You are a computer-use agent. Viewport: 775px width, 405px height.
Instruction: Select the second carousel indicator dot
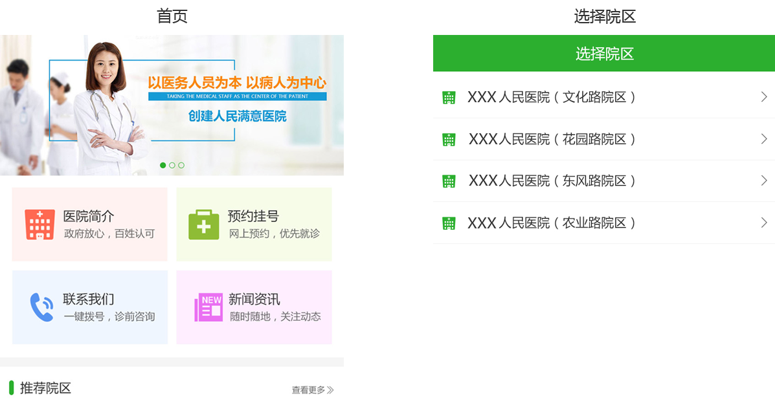[x=172, y=165]
